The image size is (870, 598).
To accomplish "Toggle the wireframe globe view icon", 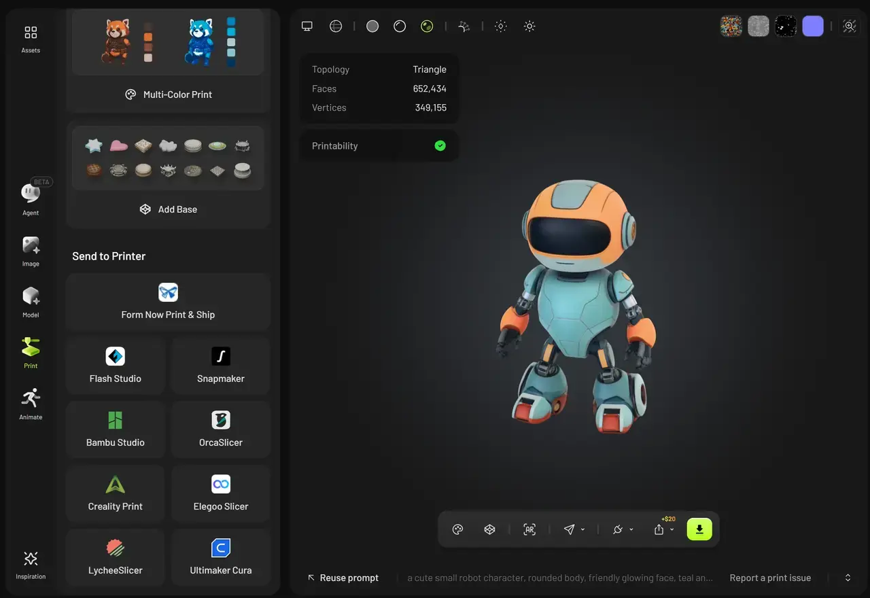I will pyautogui.click(x=336, y=26).
